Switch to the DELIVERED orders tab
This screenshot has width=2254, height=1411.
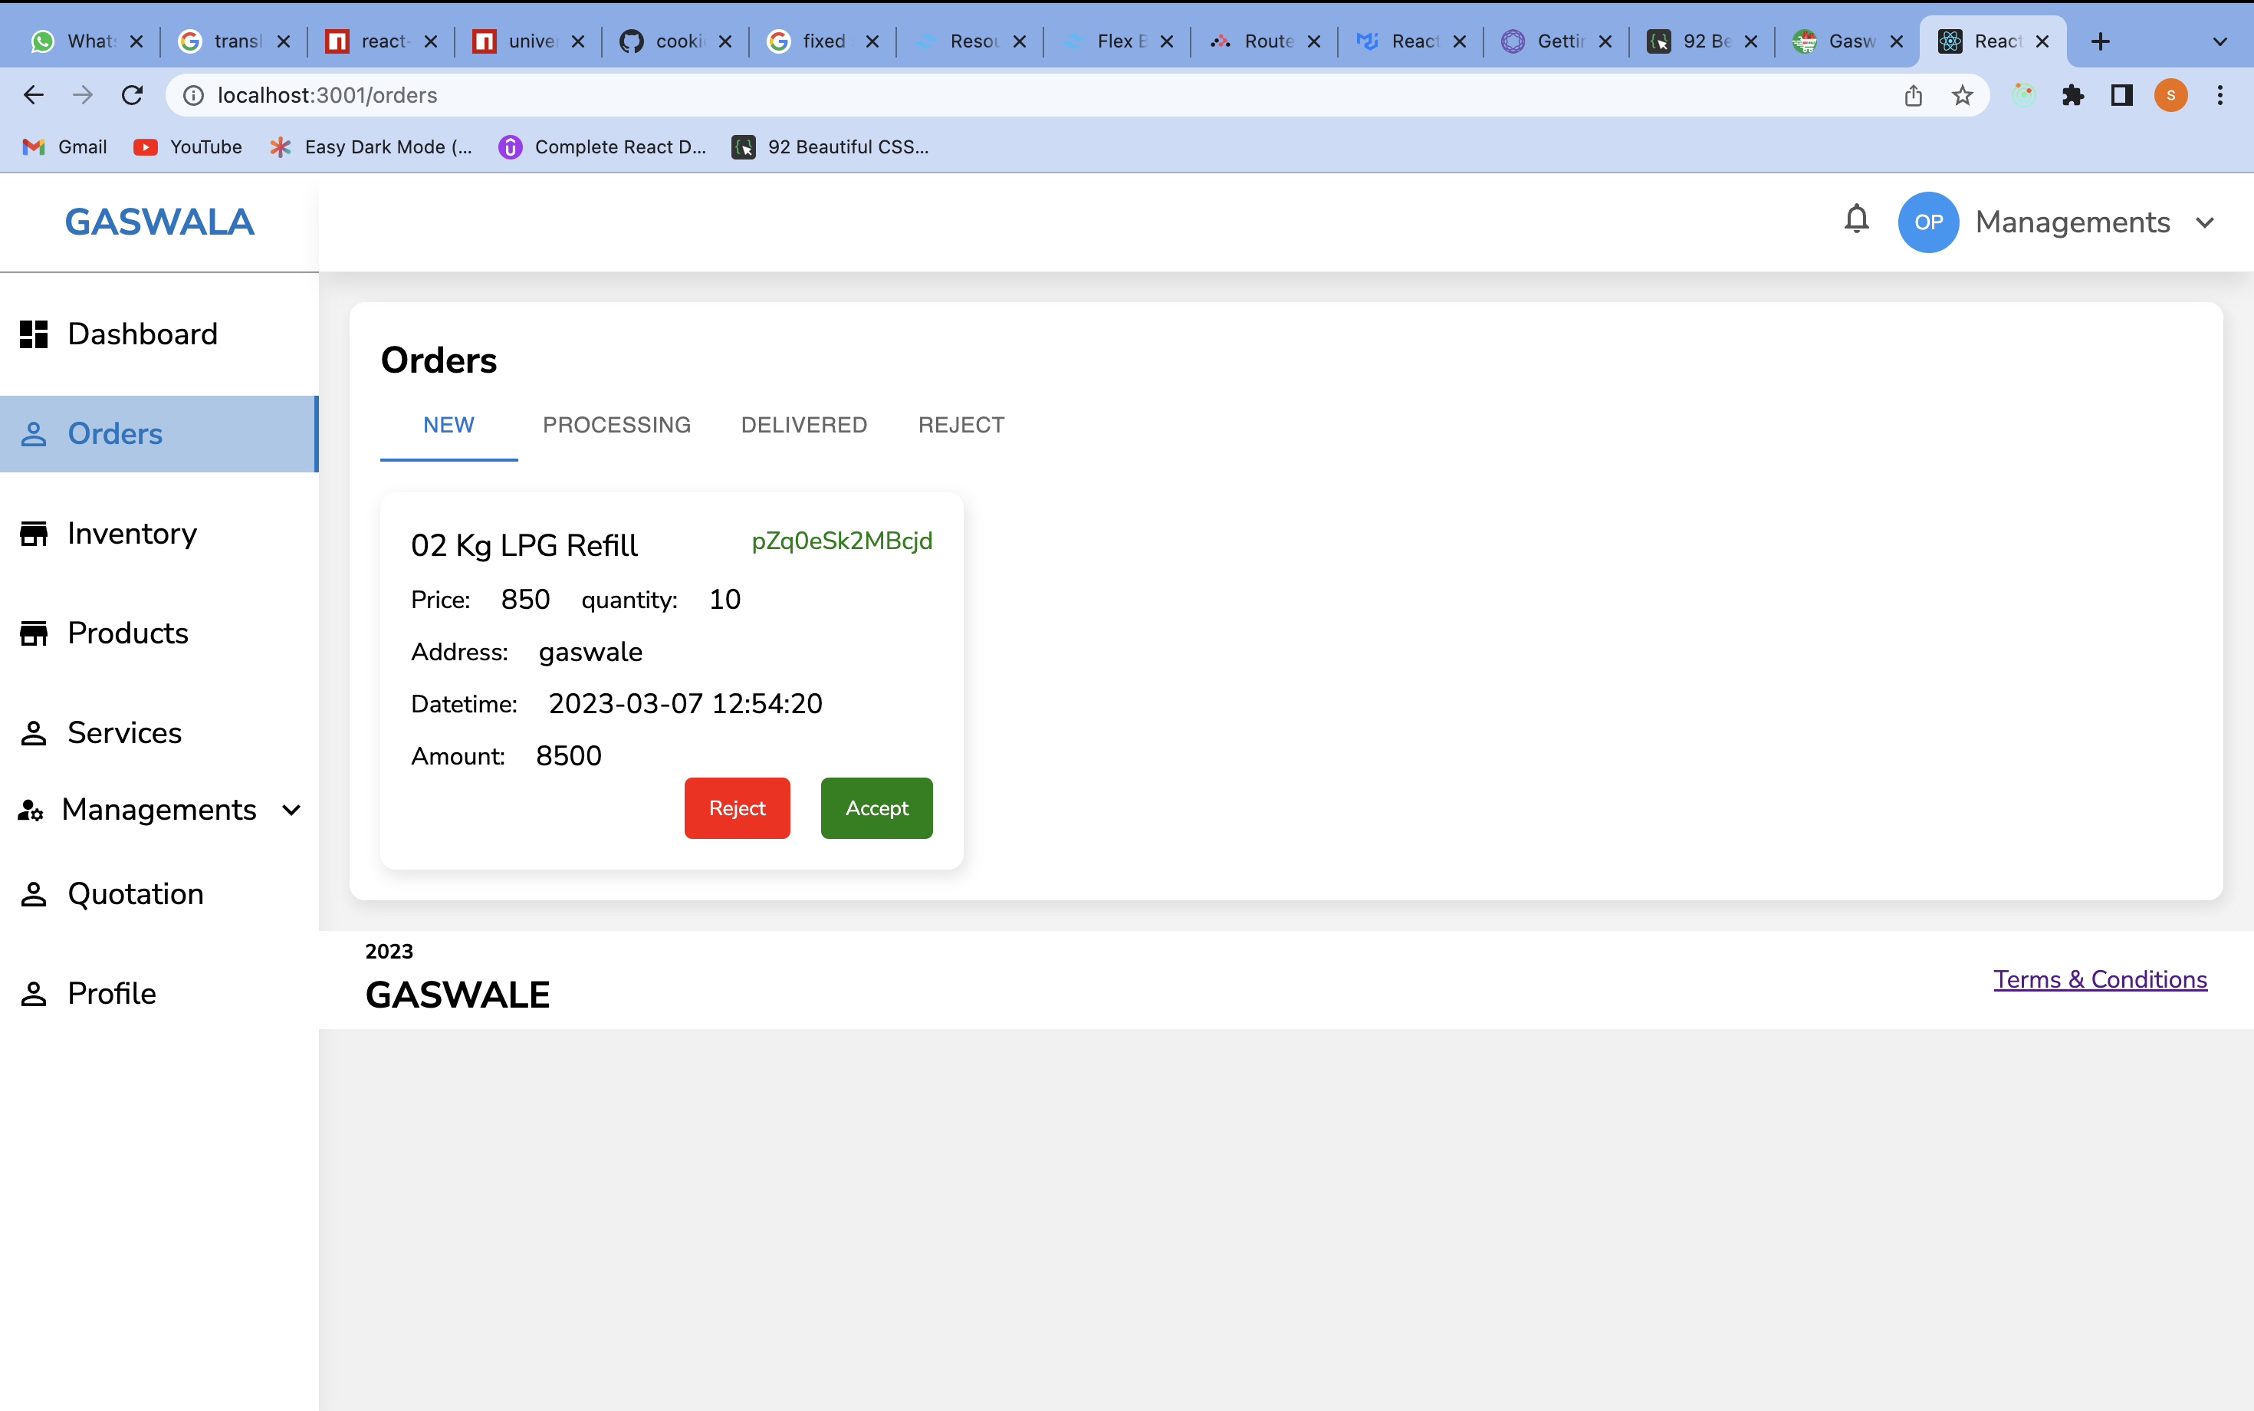pos(803,426)
